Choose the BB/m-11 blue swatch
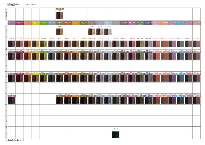The height and width of the screenshot is (145, 205). tap(180, 43)
